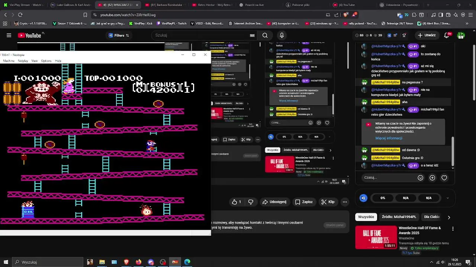
Task: Like the video
Action: point(237,202)
